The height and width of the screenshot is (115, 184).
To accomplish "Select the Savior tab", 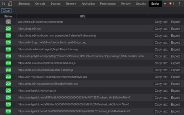I will [x=155, y=4].
